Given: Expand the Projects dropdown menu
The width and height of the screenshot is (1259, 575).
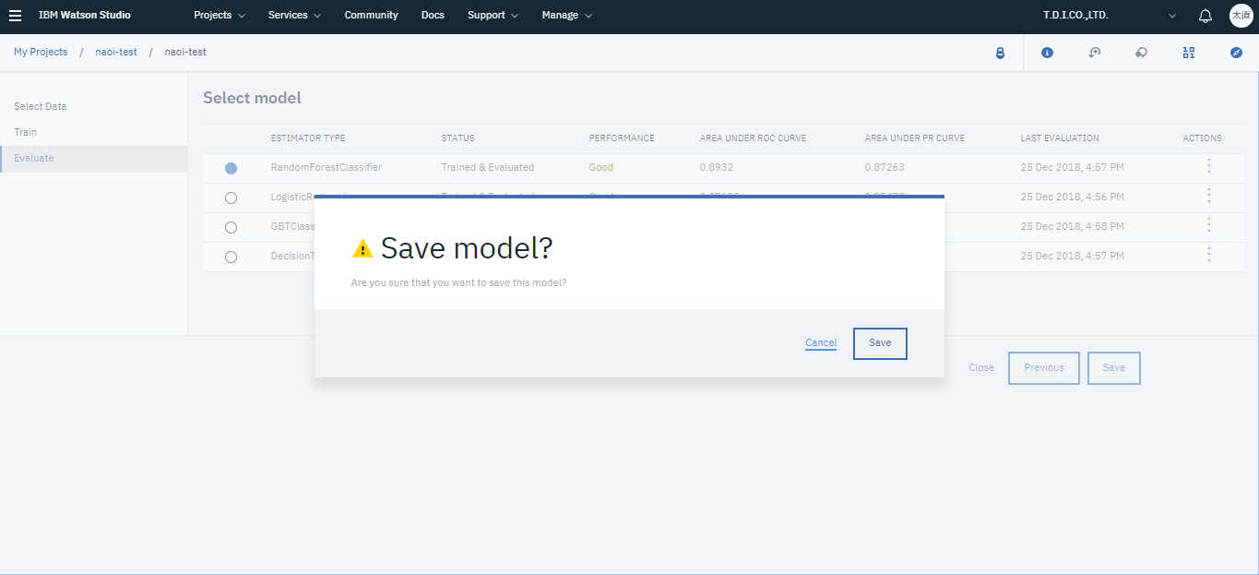Looking at the screenshot, I should pos(220,16).
